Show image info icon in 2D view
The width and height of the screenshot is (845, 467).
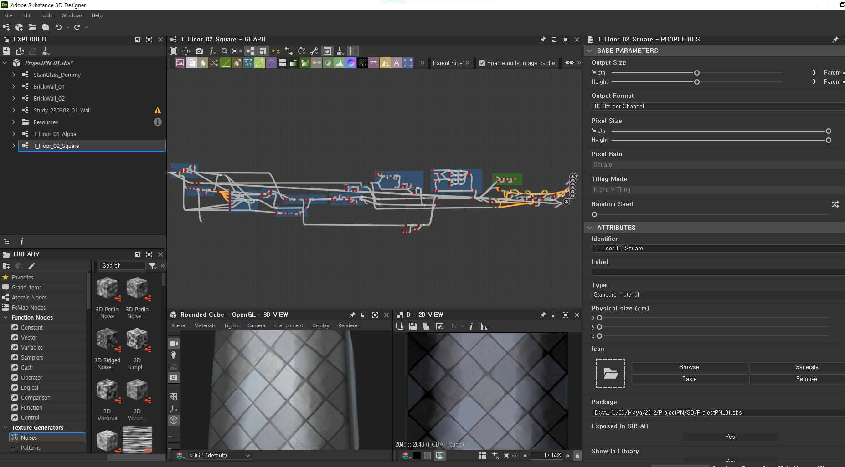point(471,326)
